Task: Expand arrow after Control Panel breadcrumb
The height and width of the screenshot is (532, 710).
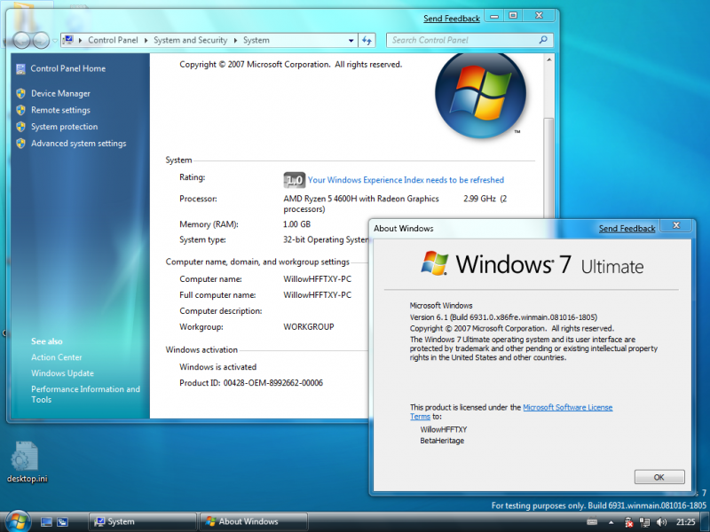Action: pyautogui.click(x=146, y=40)
